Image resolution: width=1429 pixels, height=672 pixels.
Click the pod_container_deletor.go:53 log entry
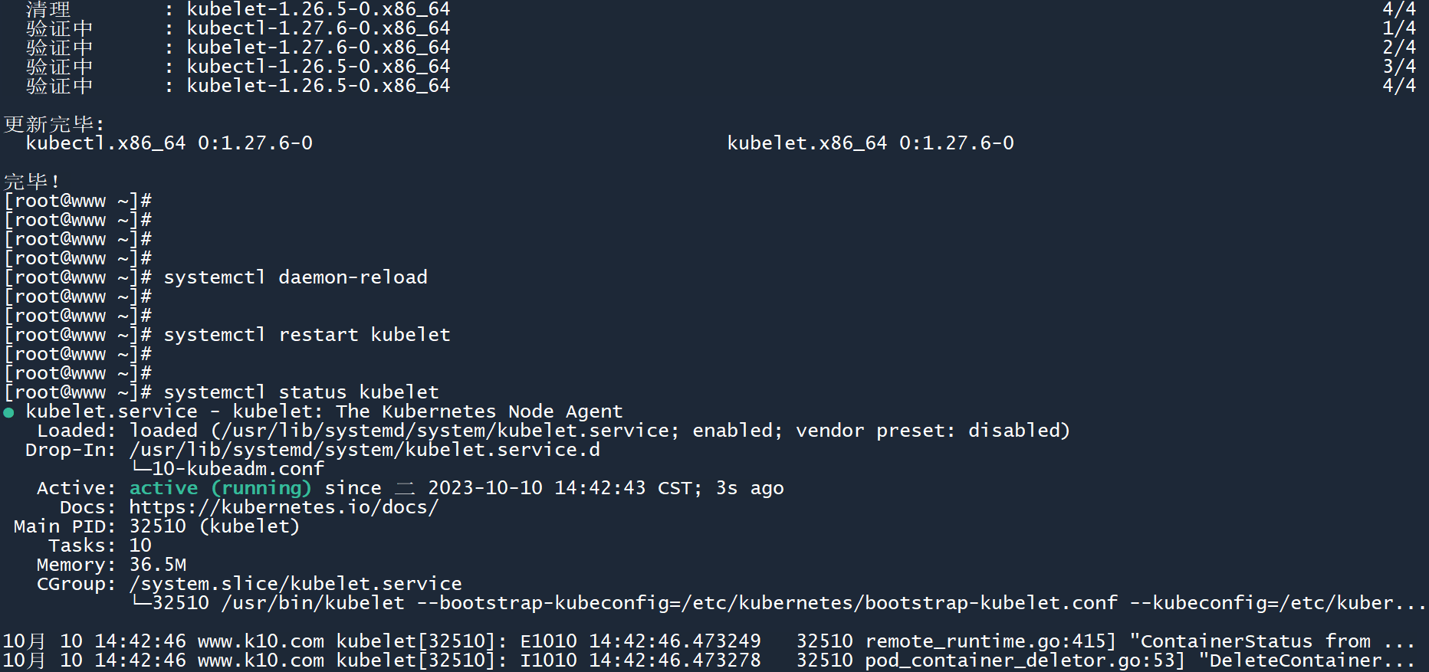[1024, 661]
